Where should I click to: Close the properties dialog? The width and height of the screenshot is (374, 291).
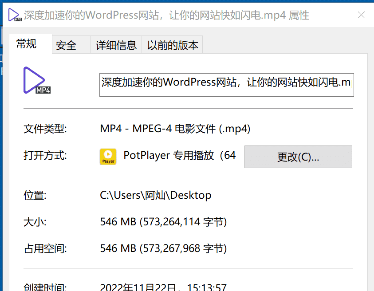point(362,15)
